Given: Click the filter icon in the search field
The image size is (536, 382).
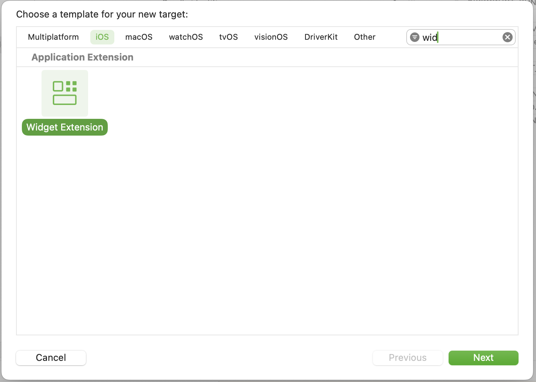Looking at the screenshot, I should point(414,37).
